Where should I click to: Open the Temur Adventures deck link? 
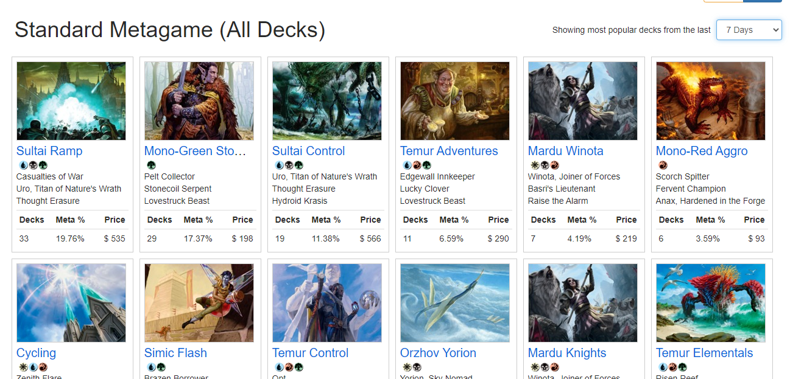449,151
